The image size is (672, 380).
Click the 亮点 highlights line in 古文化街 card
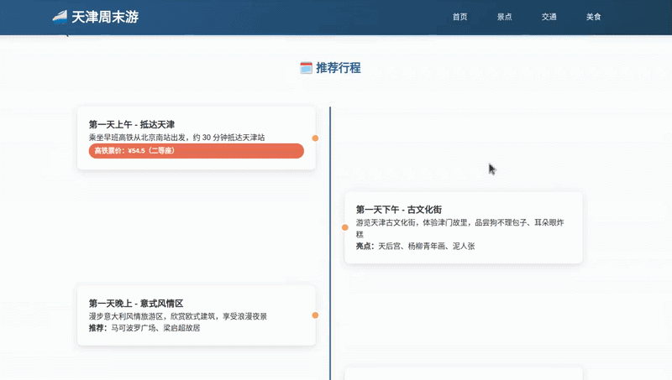415,247
